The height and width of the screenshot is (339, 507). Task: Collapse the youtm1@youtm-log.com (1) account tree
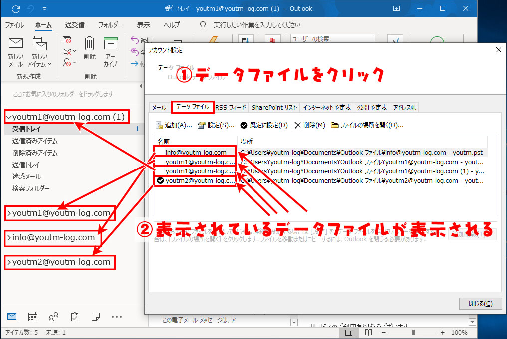pos(9,117)
